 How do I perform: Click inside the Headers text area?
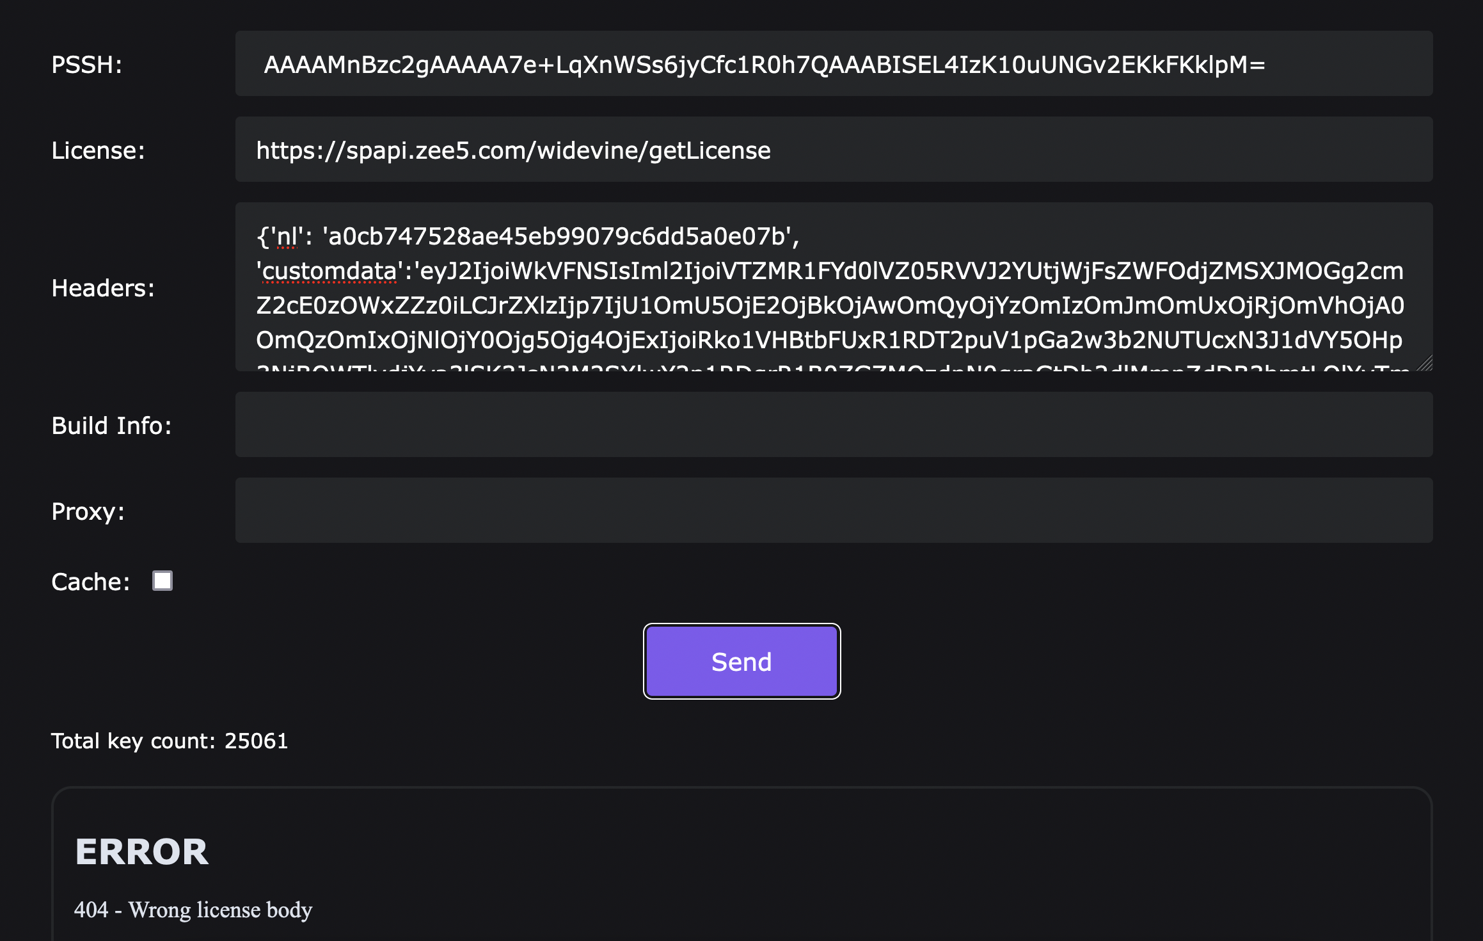[833, 288]
